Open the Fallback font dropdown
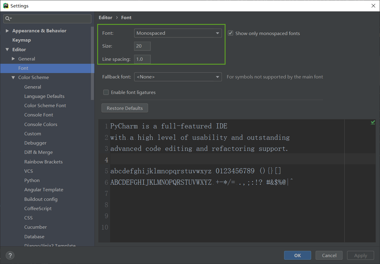This screenshot has width=380, height=264. [178, 77]
